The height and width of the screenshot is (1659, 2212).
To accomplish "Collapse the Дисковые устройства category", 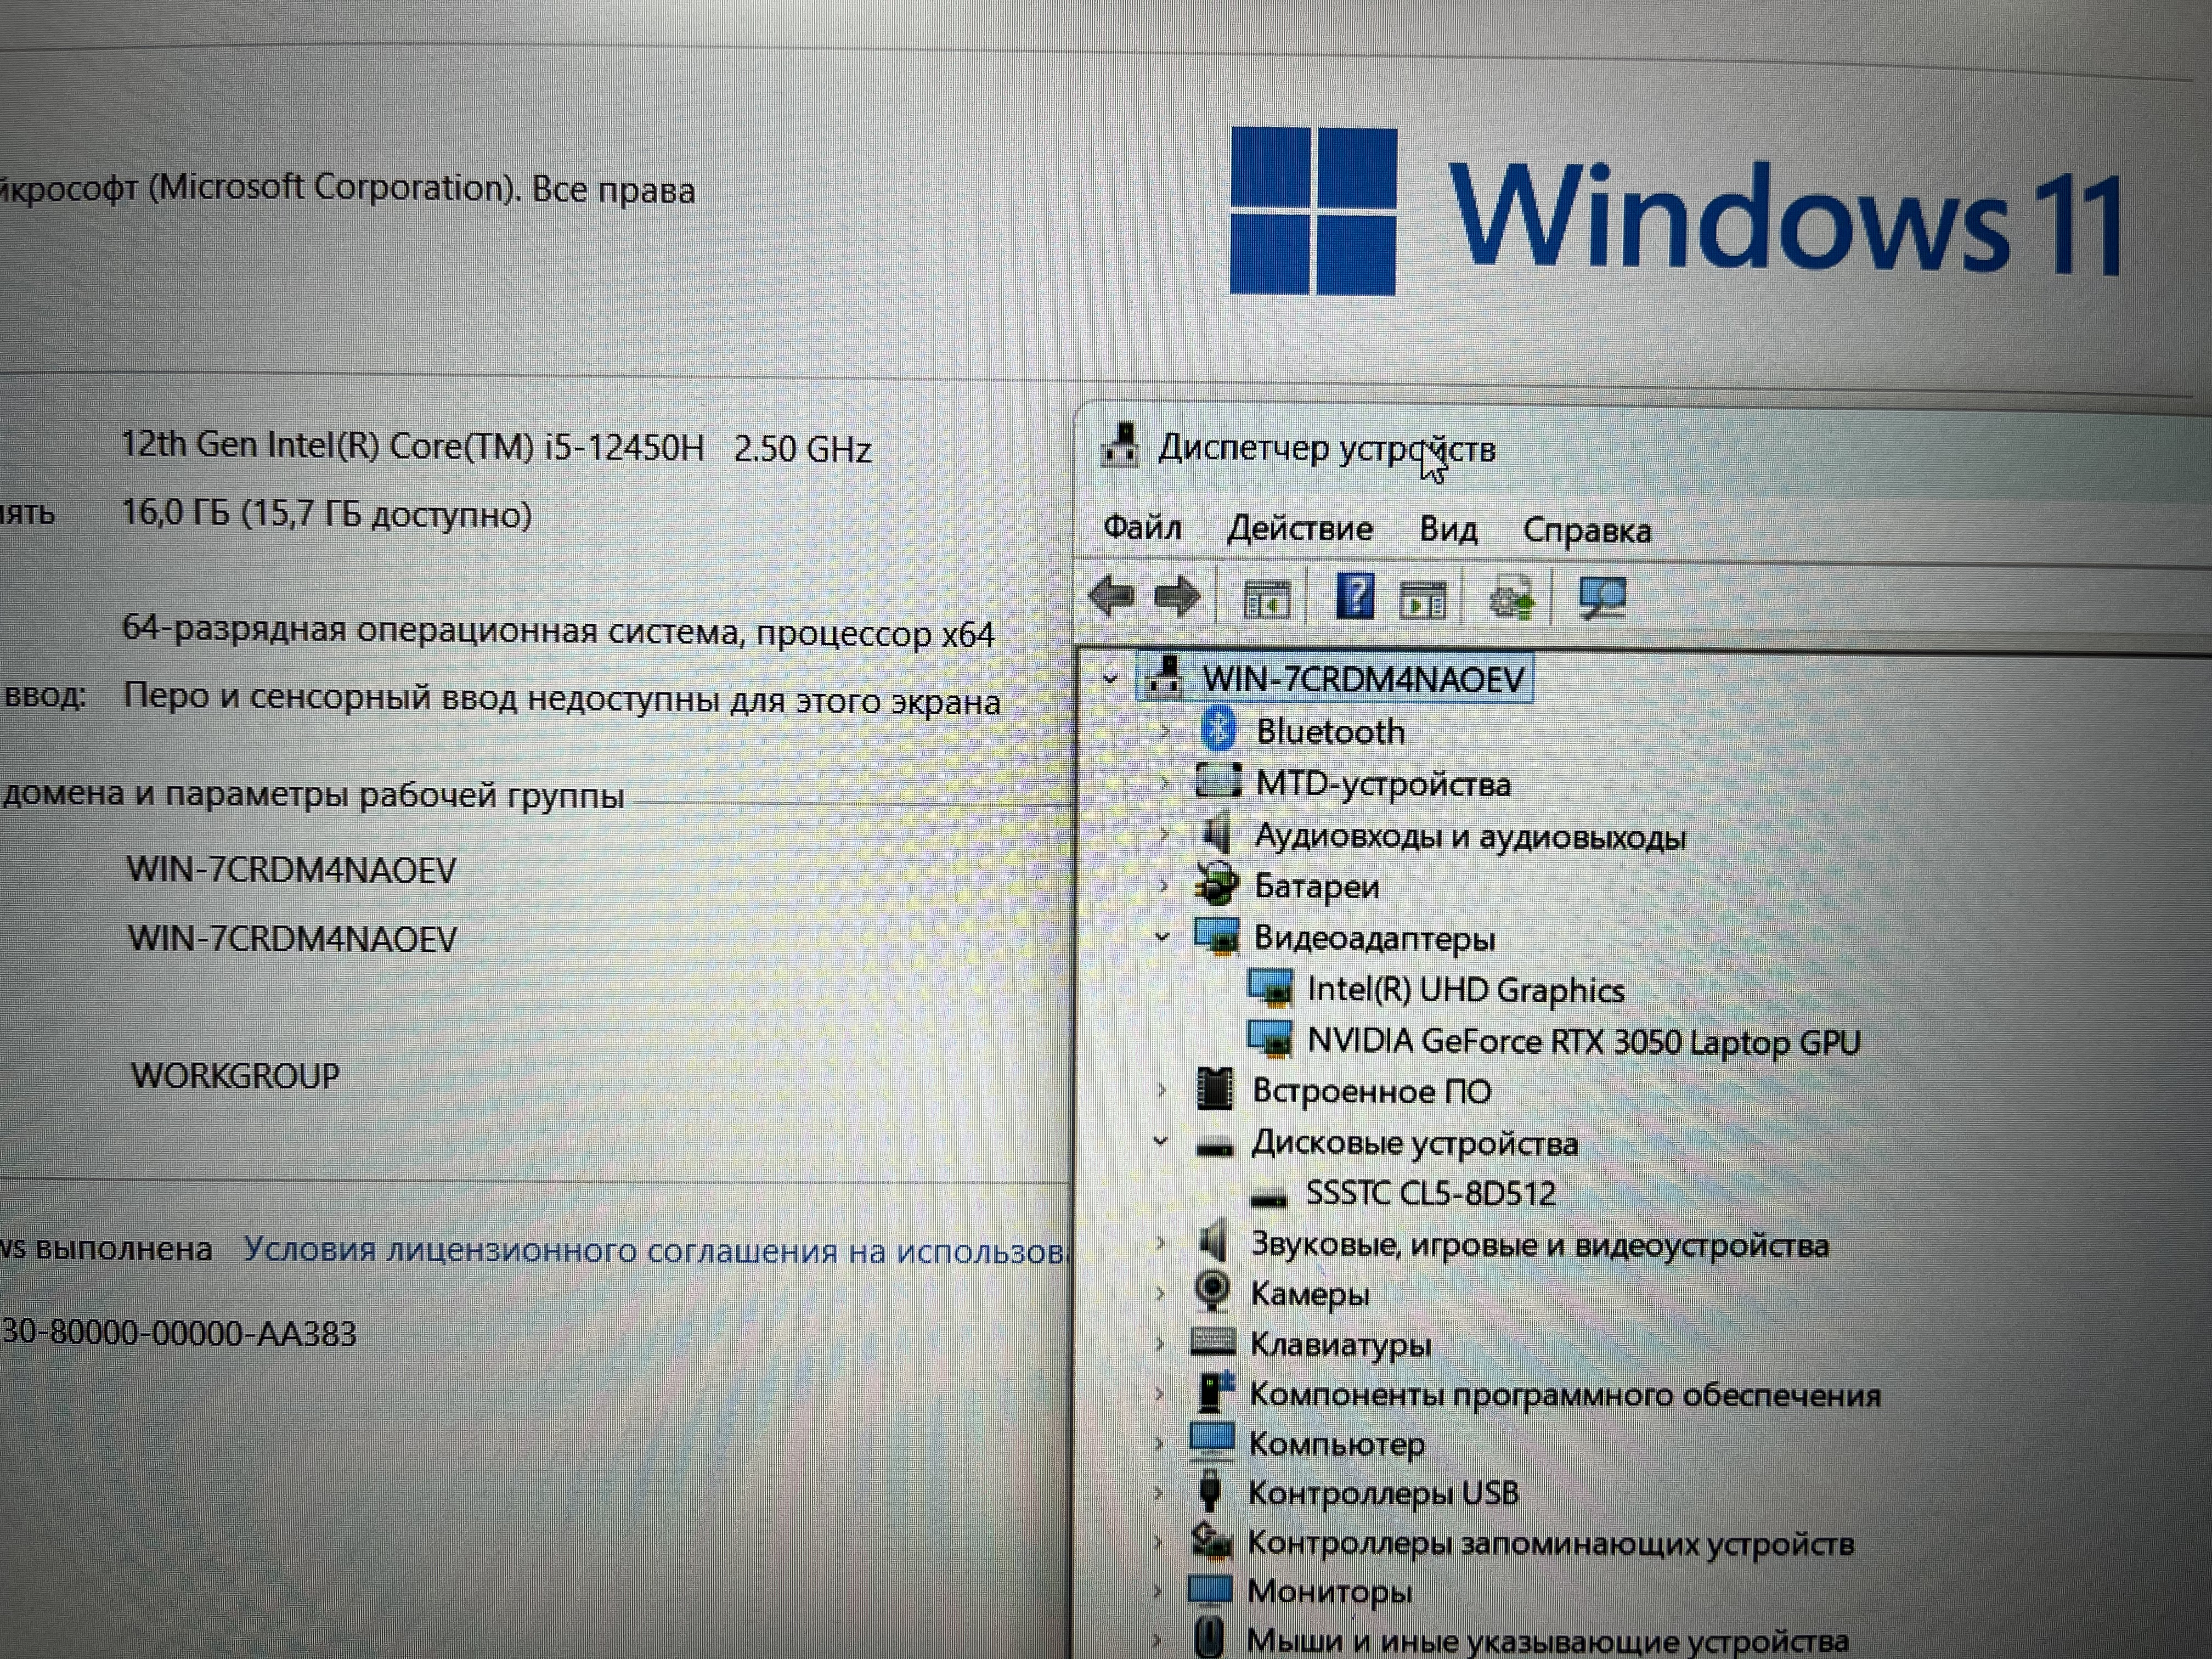I will (1161, 1141).
